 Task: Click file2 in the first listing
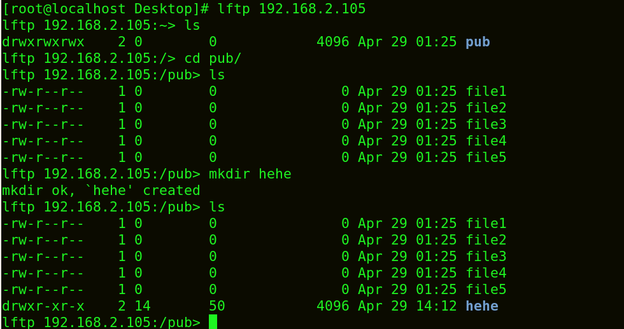point(486,108)
